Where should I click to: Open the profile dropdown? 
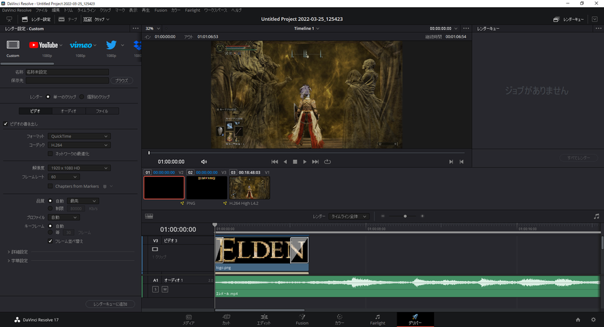[x=64, y=218]
